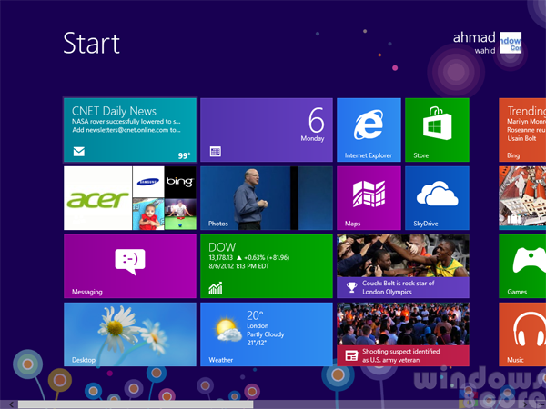The image size is (546, 409).
Task: Open the Calendar tile showing 6 Monday
Action: tap(267, 130)
